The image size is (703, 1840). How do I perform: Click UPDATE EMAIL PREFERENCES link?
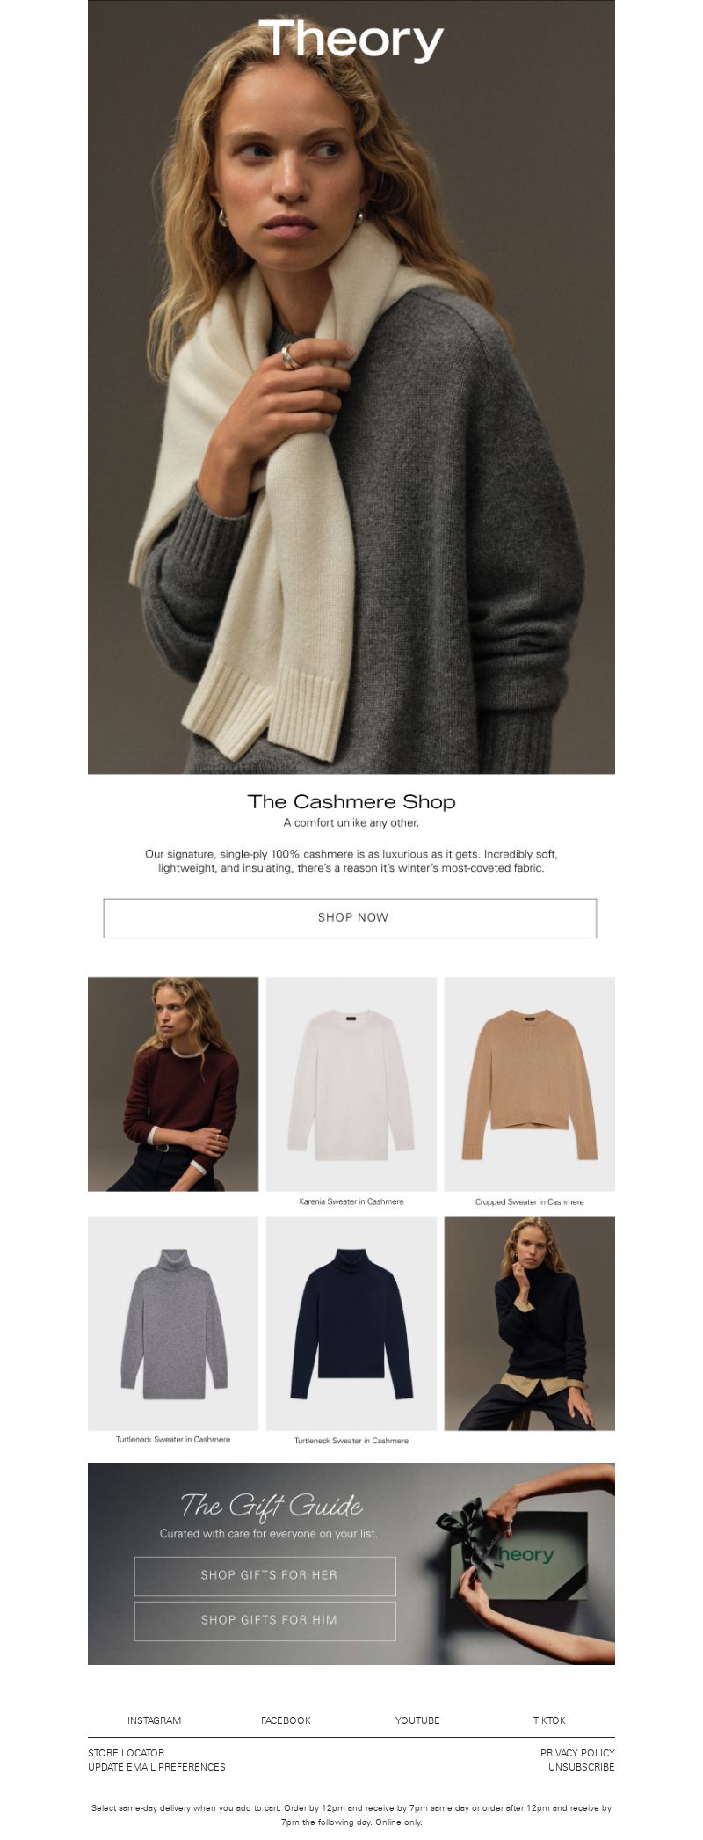[156, 1767]
